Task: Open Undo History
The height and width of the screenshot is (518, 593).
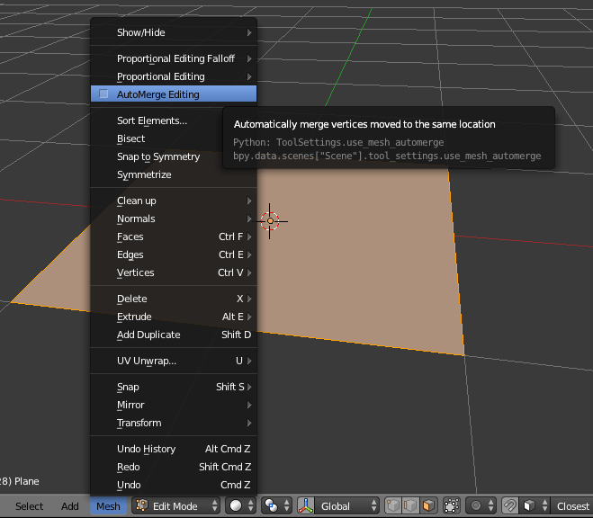Action: coord(174,449)
